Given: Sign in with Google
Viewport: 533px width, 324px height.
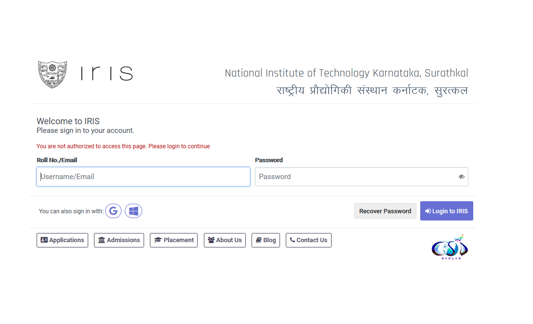Looking at the screenshot, I should tap(113, 211).
